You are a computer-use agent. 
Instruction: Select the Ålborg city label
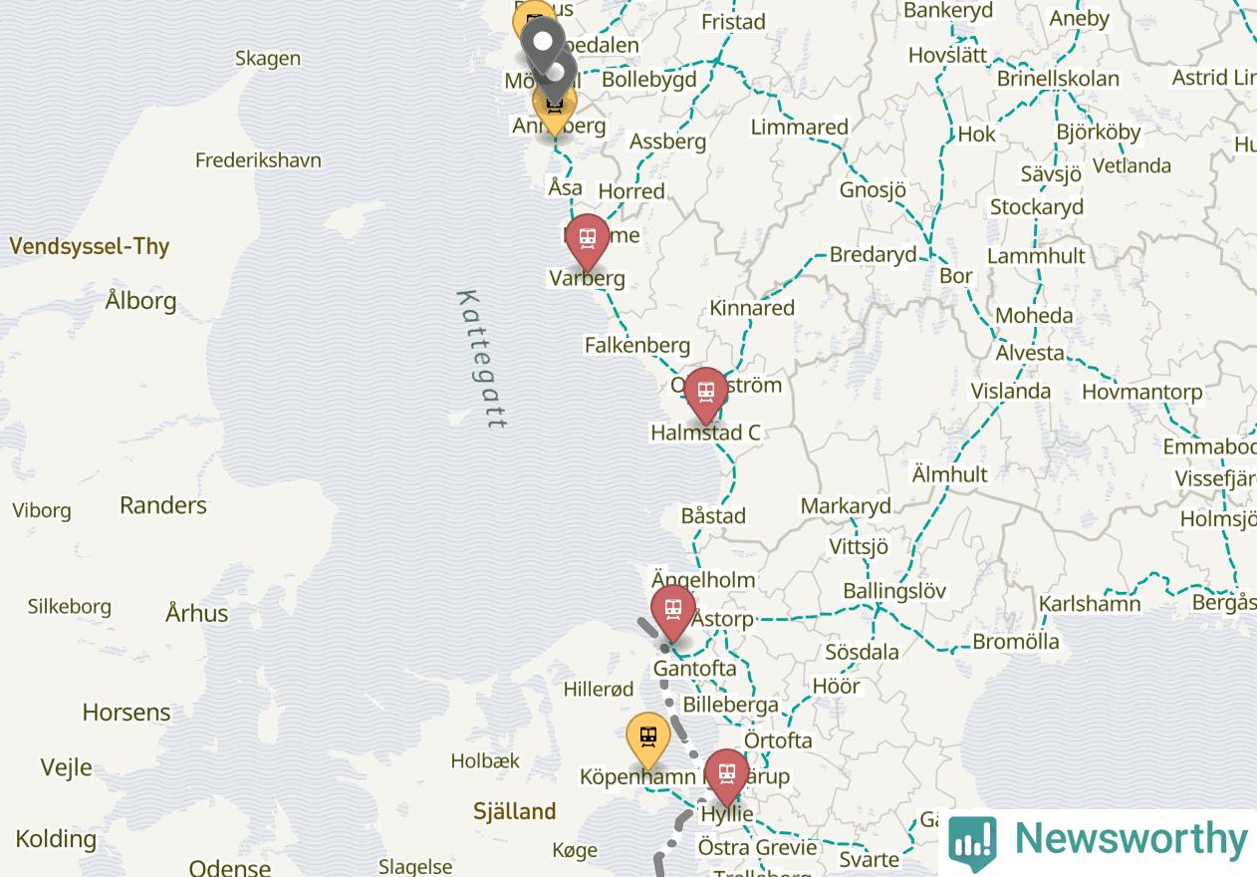pyautogui.click(x=140, y=300)
